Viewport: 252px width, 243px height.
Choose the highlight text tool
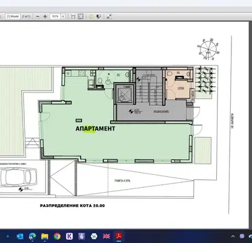[99, 16]
